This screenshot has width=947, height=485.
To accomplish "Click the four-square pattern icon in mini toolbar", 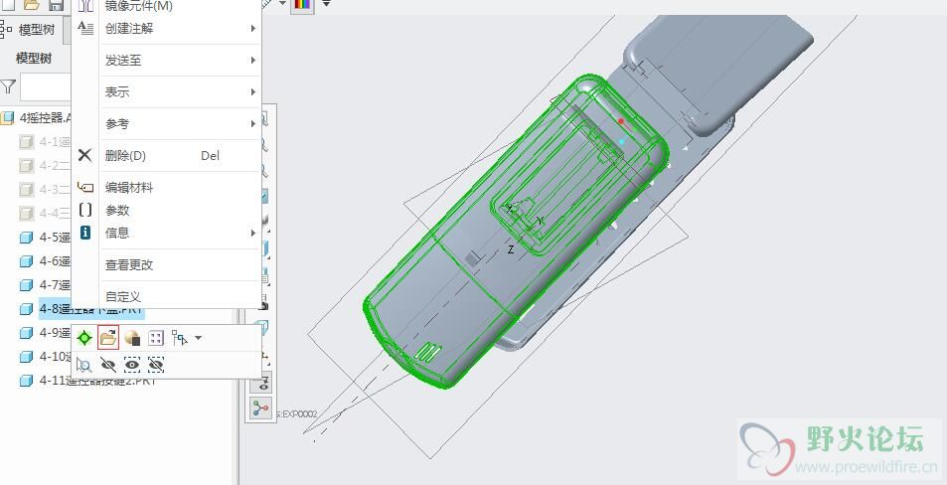I will pyautogui.click(x=156, y=338).
